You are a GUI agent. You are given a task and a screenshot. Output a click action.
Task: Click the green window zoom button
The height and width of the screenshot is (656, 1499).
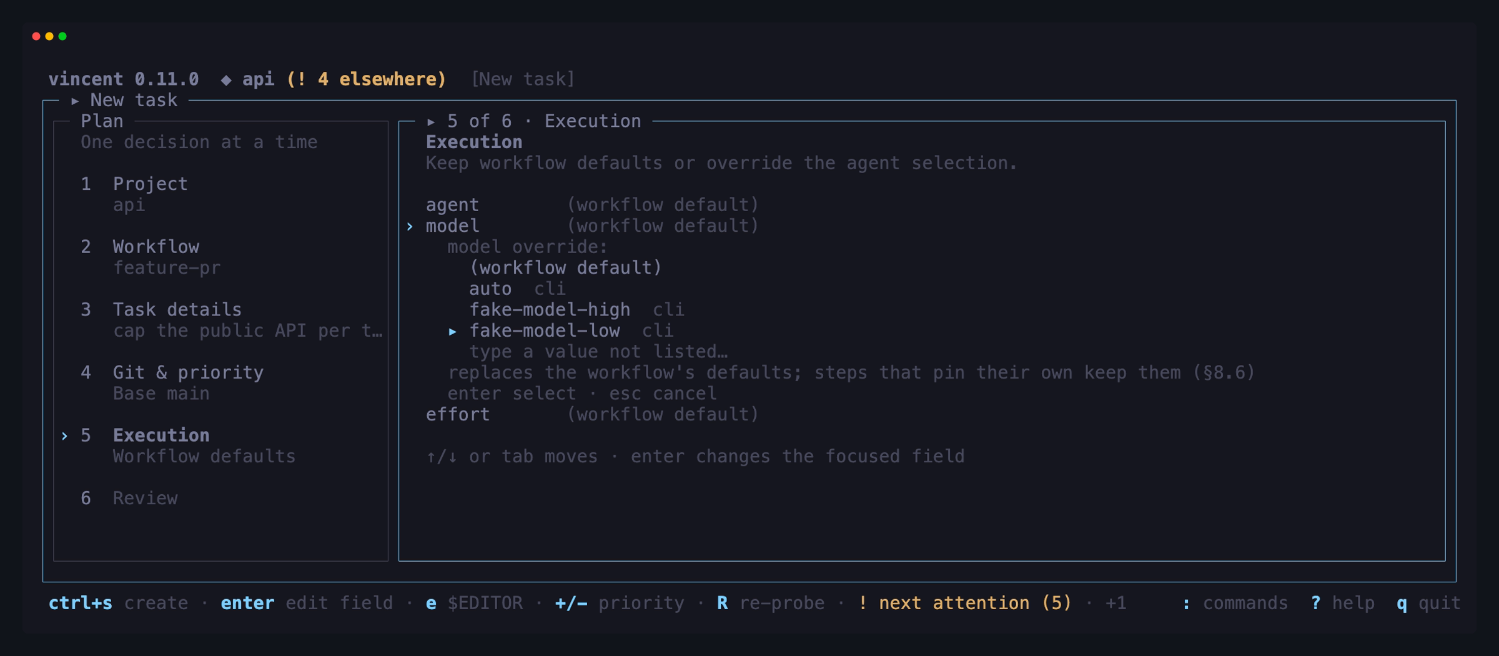(x=62, y=36)
